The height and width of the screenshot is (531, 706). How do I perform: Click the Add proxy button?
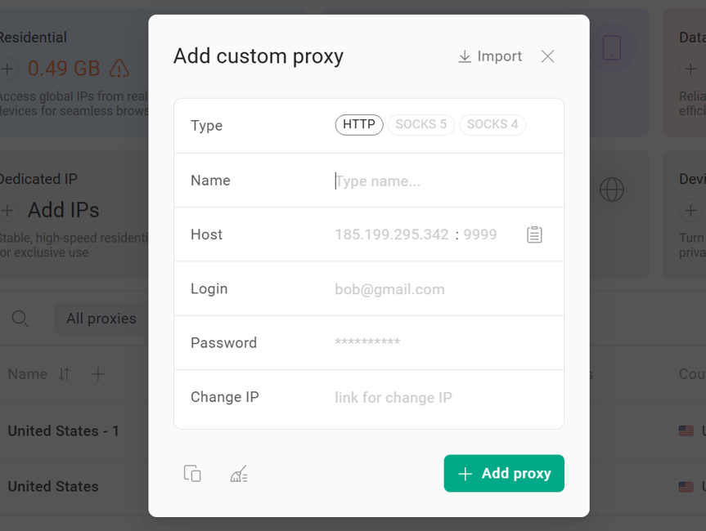[x=504, y=473]
